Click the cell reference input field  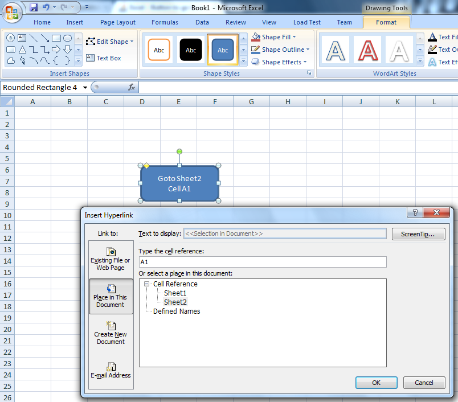tap(263, 262)
